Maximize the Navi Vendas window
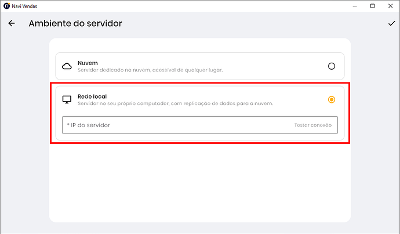This screenshot has height=234, width=400. [x=372, y=6]
